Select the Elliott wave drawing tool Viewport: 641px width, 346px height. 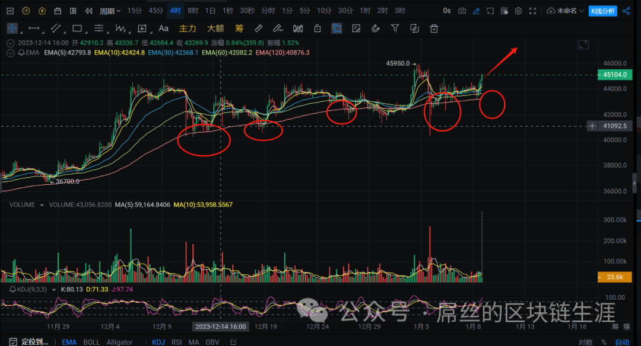120,28
